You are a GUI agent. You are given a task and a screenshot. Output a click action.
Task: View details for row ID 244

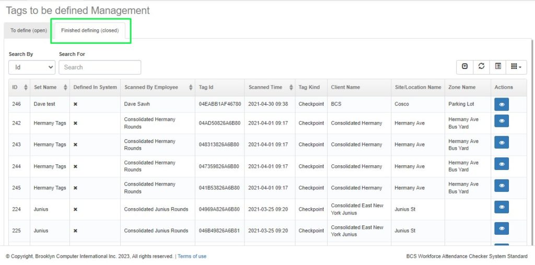point(502,164)
